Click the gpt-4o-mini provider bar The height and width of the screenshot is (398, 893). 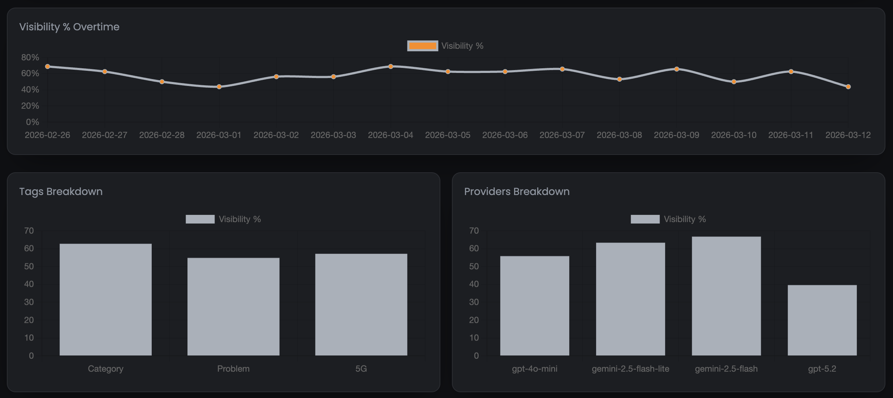535,306
